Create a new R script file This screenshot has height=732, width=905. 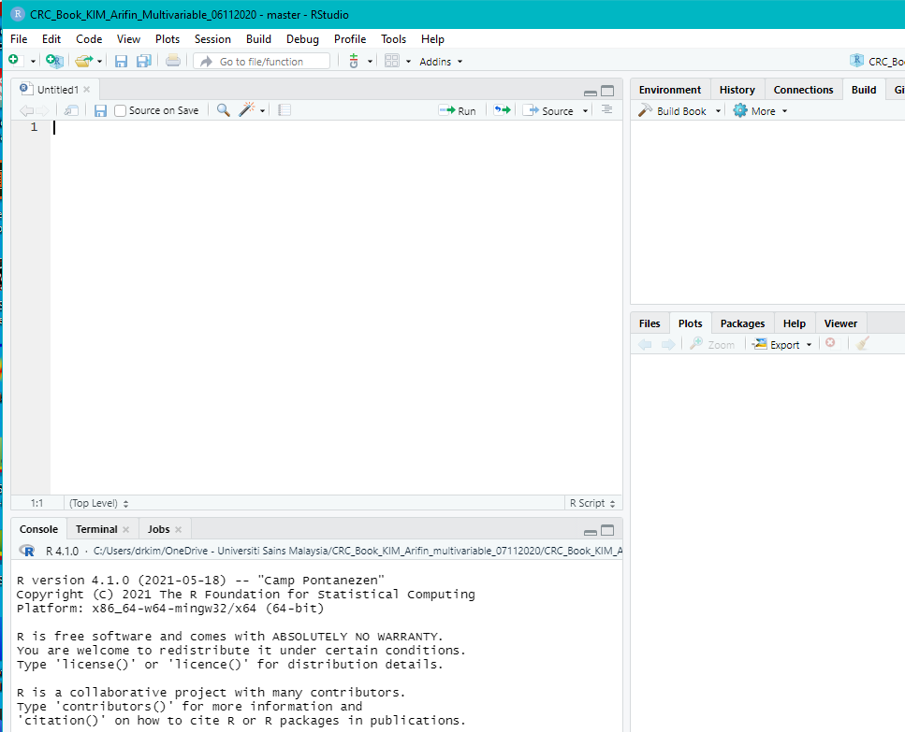point(15,60)
